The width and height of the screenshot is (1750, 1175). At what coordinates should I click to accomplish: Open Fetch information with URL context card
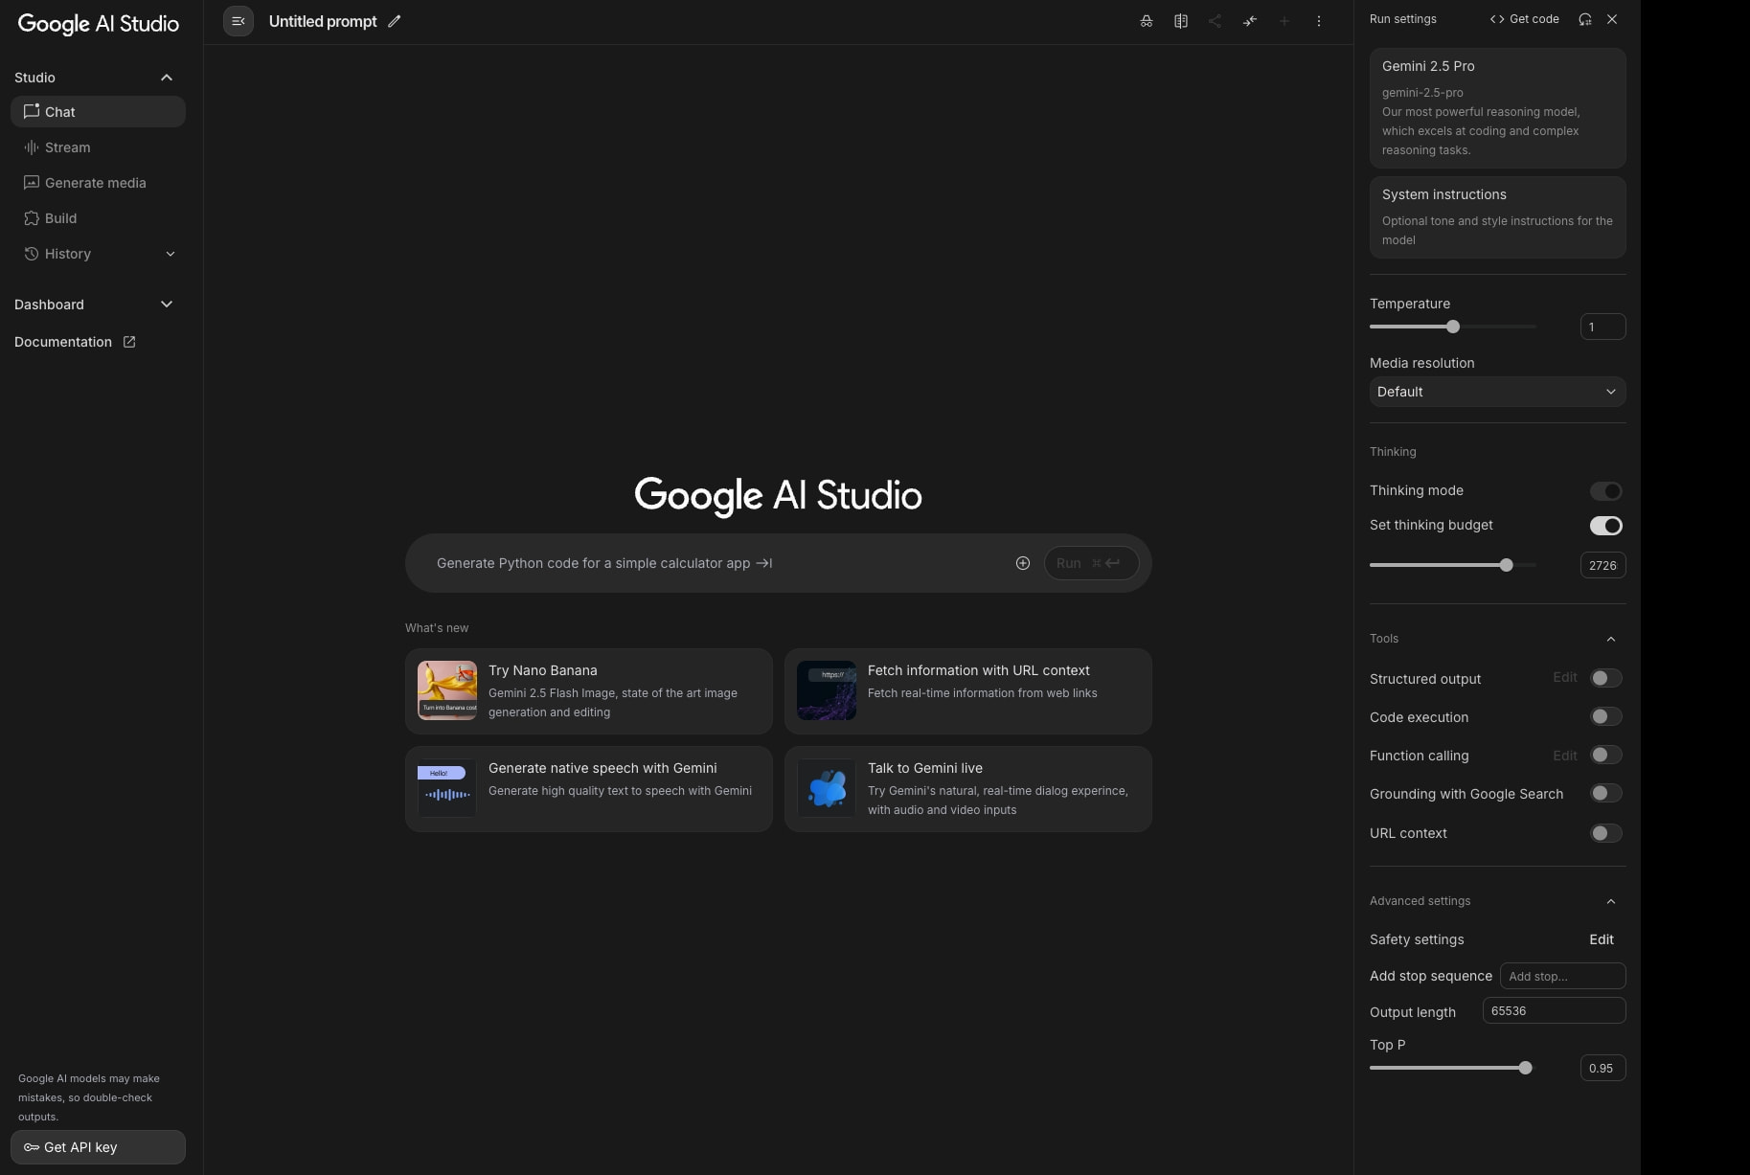968,691
